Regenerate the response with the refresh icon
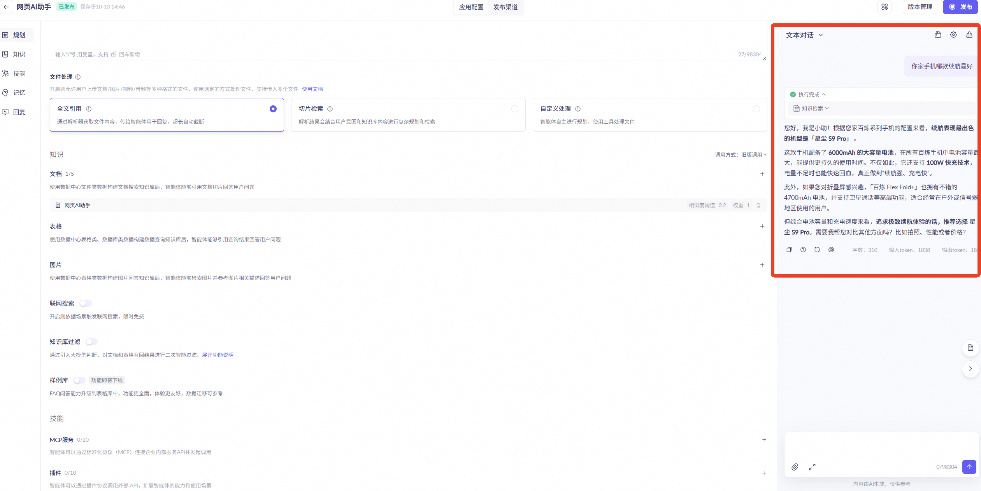 817,250
